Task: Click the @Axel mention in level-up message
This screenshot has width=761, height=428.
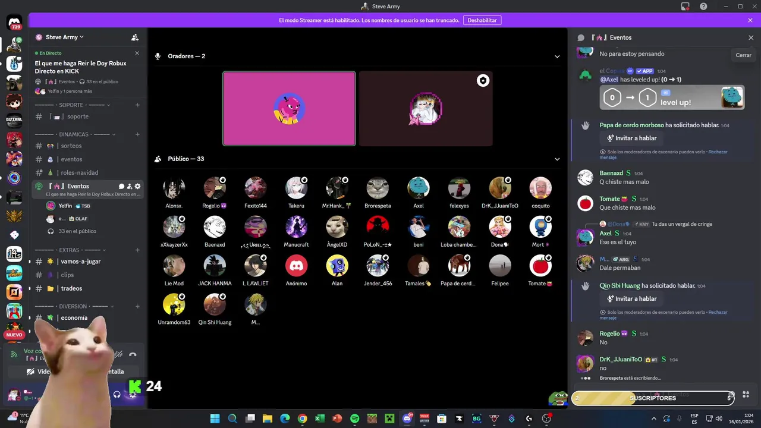Action: pos(609,80)
